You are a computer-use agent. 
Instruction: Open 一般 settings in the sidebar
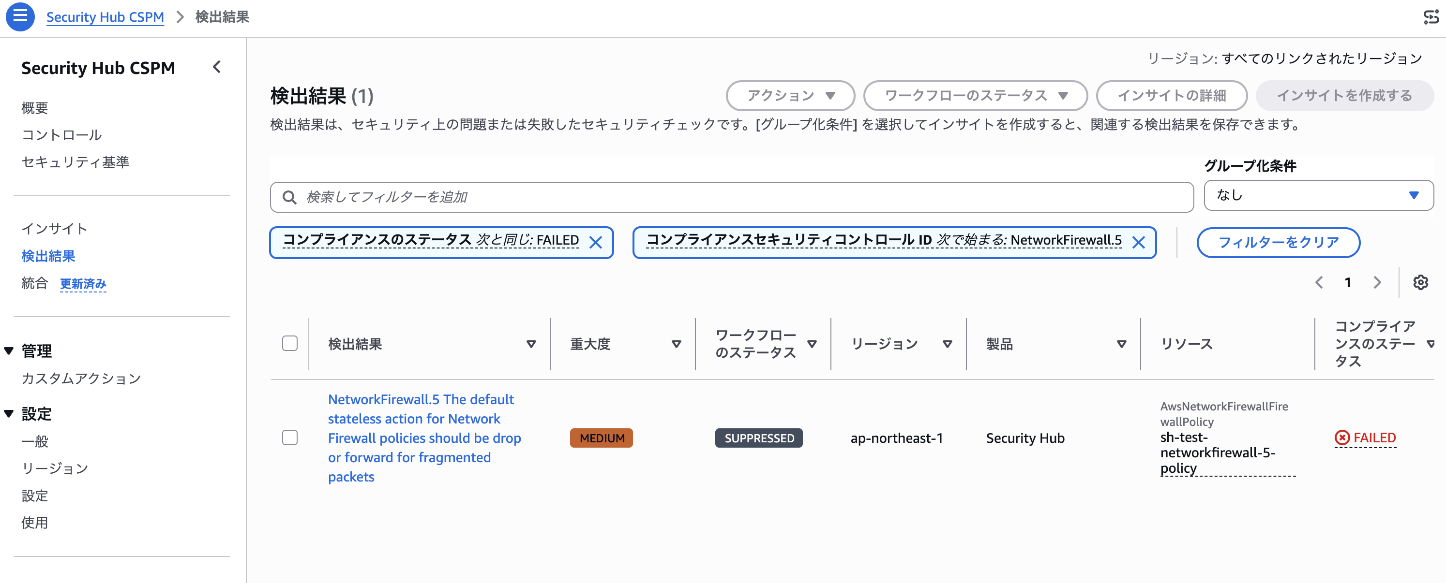[x=35, y=441]
